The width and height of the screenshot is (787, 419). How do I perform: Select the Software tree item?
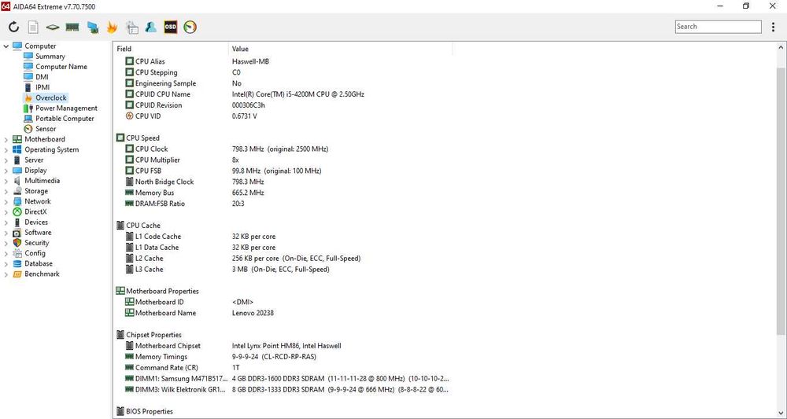coord(38,233)
